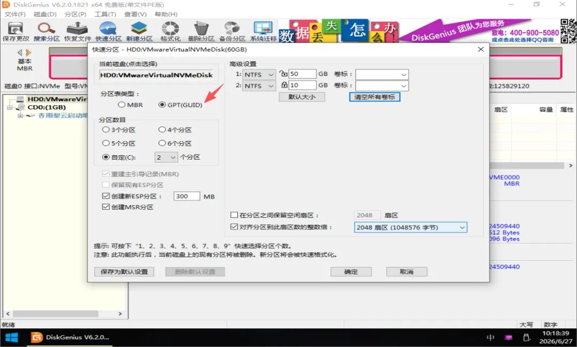Screen dimensions: 577x347
Task: Toggle the 创建新ESP分区 checkbox
Action: (106, 196)
